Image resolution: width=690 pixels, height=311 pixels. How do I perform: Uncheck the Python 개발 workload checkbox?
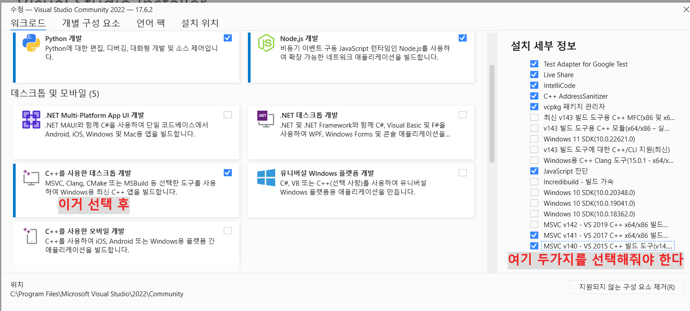tap(228, 38)
